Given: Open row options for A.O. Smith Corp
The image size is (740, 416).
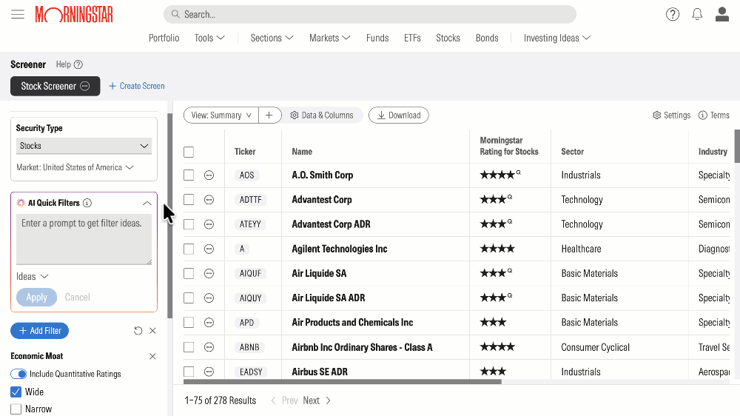Looking at the screenshot, I should [209, 175].
